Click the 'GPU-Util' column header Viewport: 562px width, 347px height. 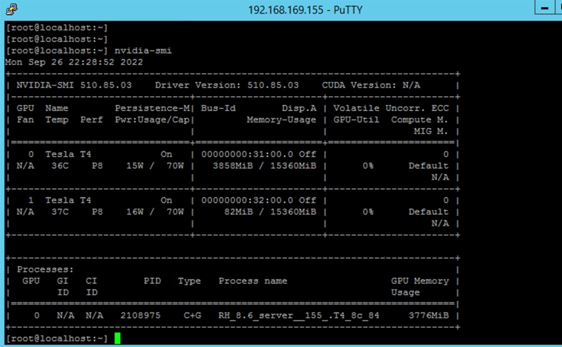click(x=356, y=119)
